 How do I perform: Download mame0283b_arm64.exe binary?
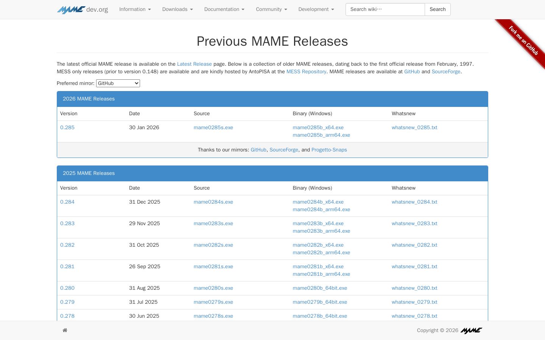coord(321,231)
